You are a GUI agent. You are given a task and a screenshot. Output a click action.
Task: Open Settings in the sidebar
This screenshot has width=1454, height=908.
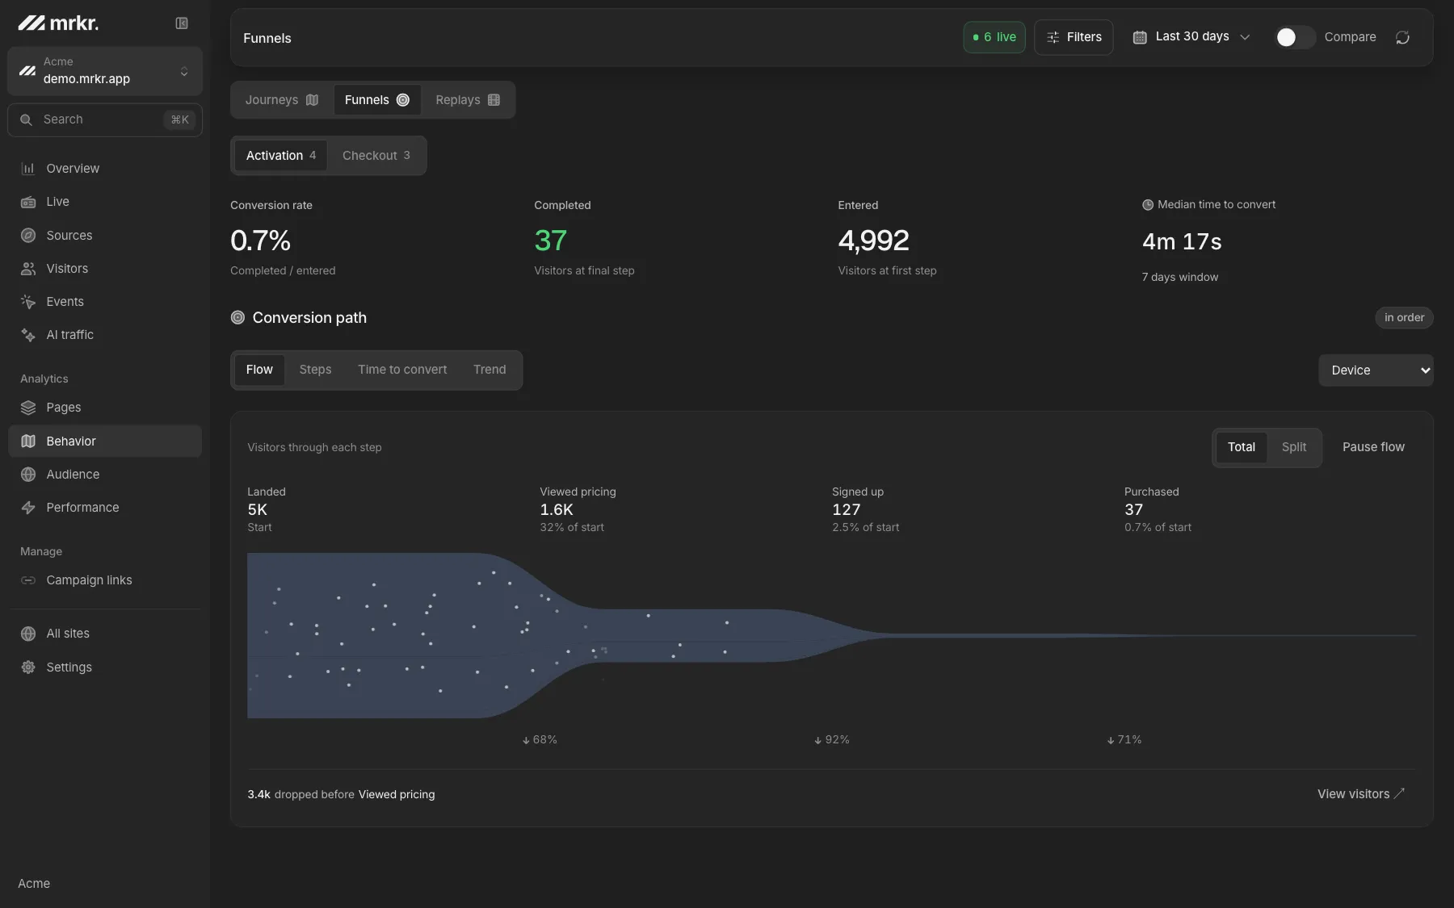coord(105,667)
